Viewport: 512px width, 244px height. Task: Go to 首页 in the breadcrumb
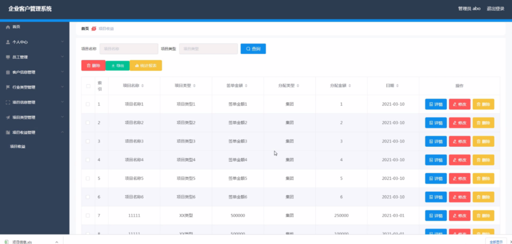85,28
